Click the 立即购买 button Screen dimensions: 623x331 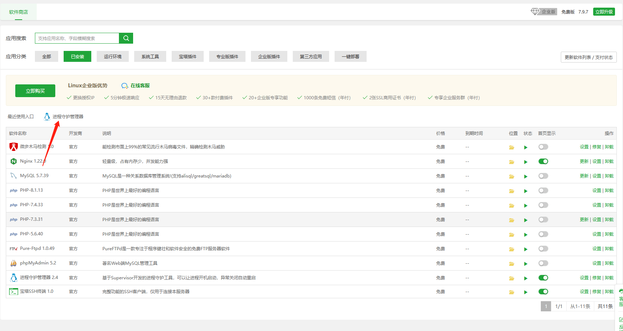(35, 91)
